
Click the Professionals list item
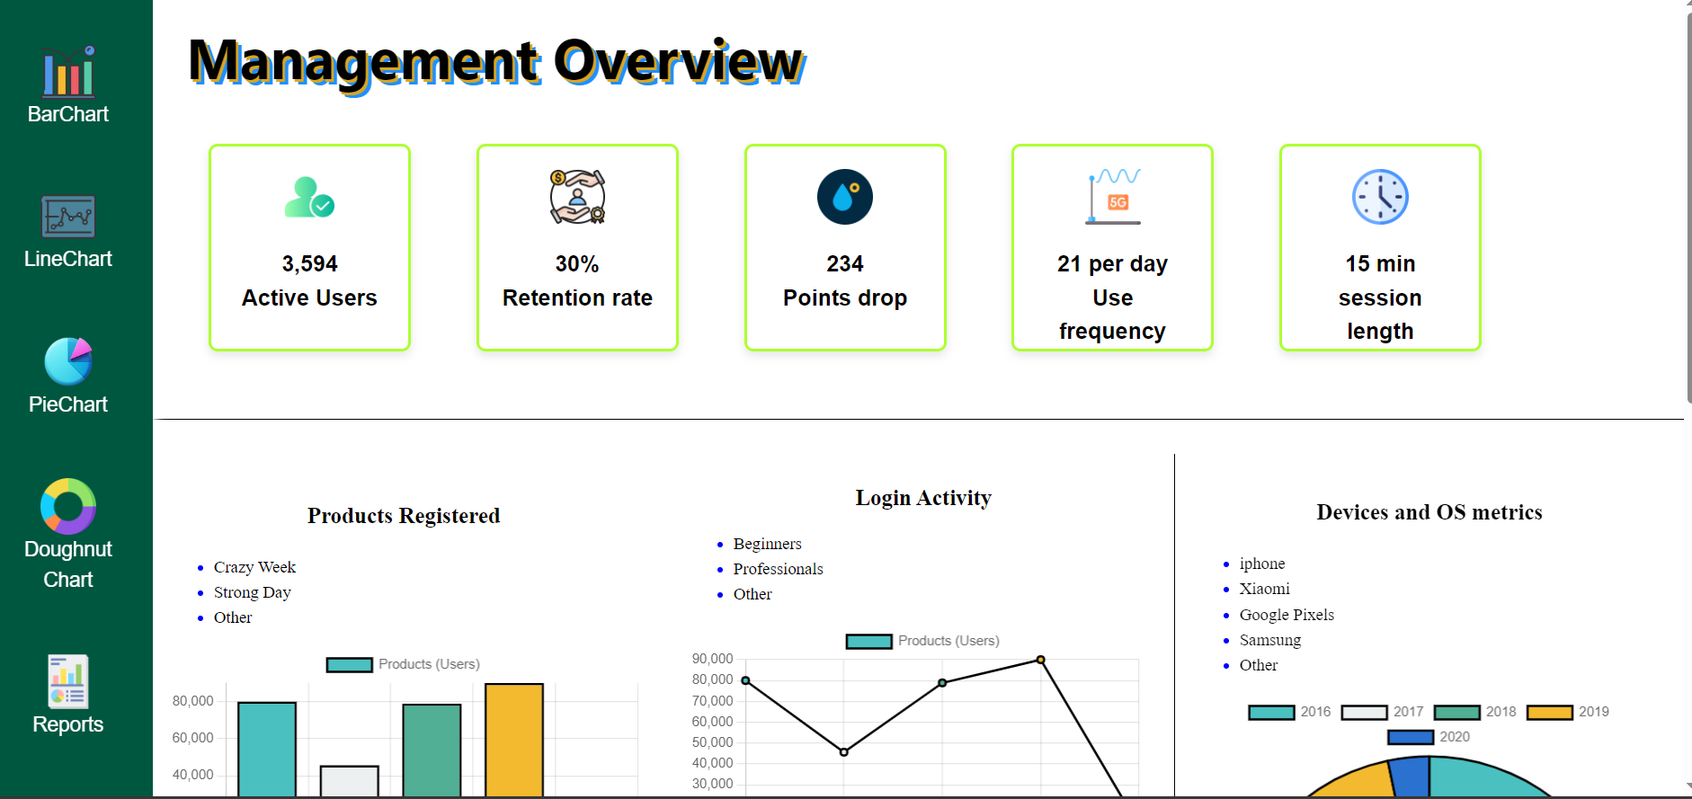(779, 569)
